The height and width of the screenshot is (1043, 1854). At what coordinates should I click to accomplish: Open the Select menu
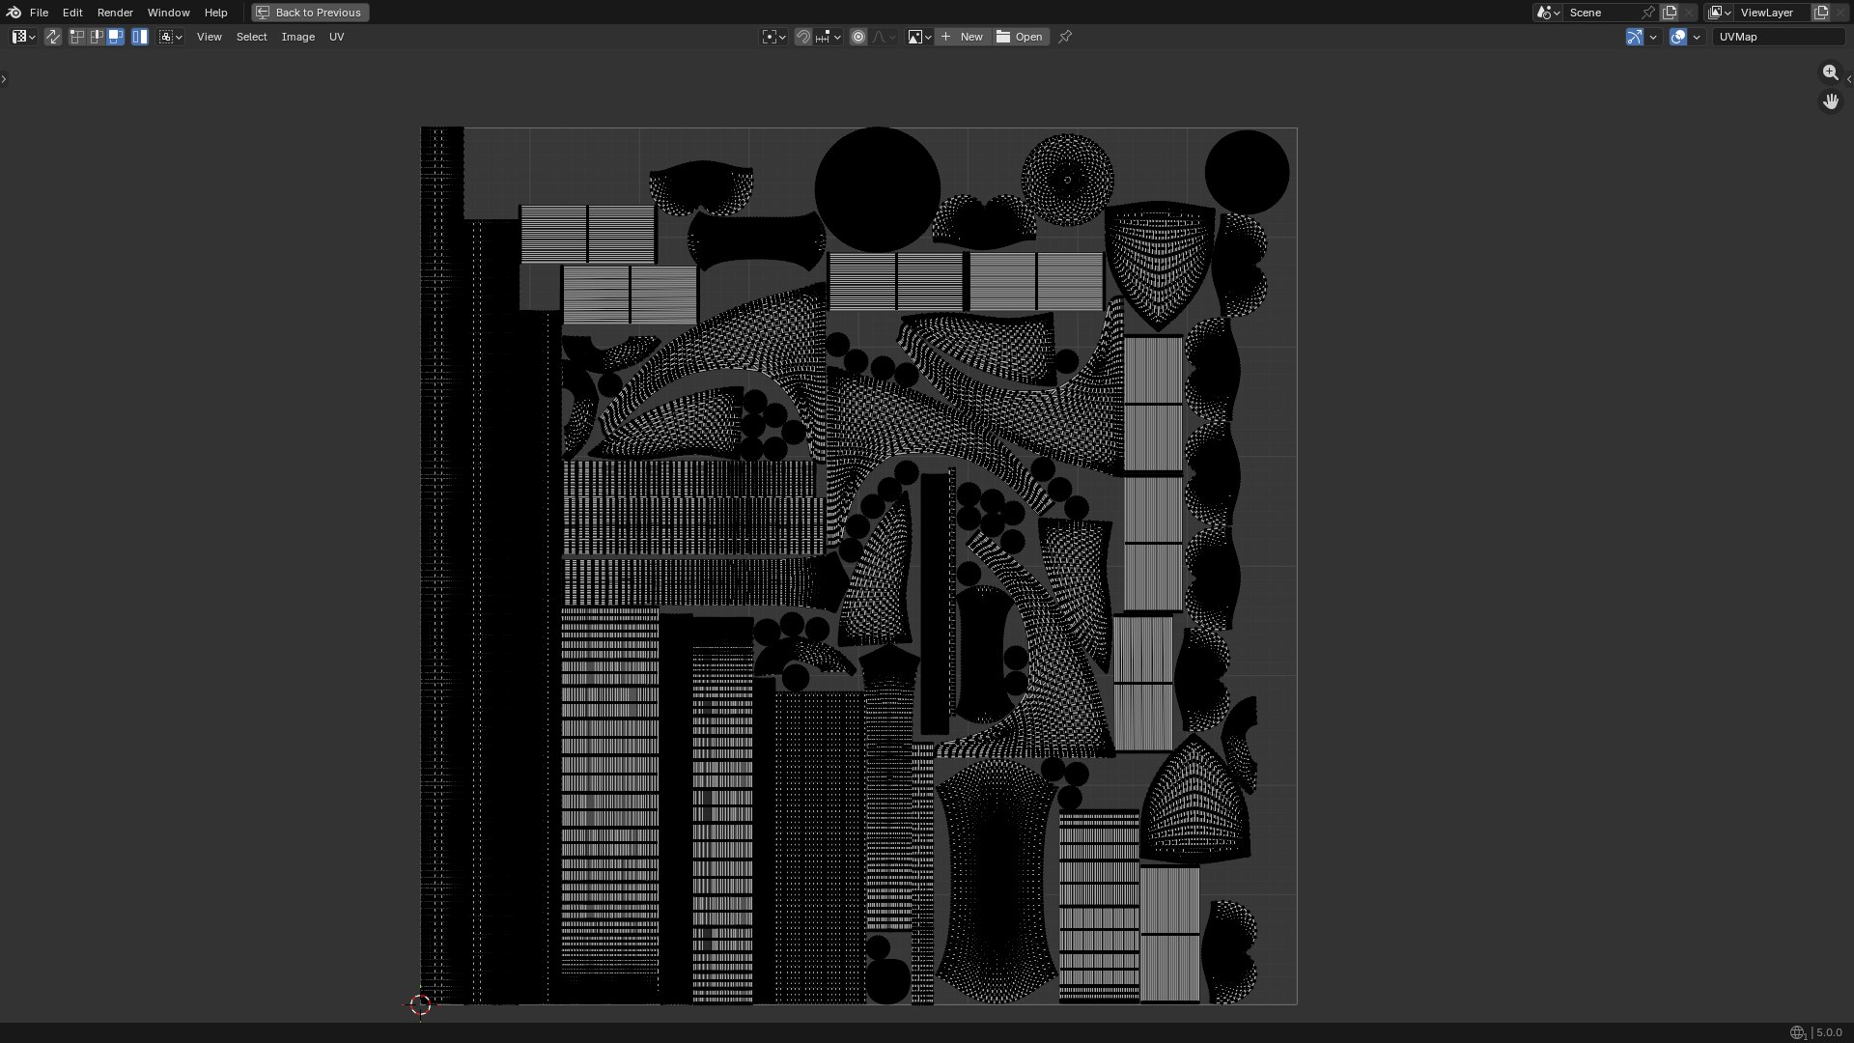point(252,37)
